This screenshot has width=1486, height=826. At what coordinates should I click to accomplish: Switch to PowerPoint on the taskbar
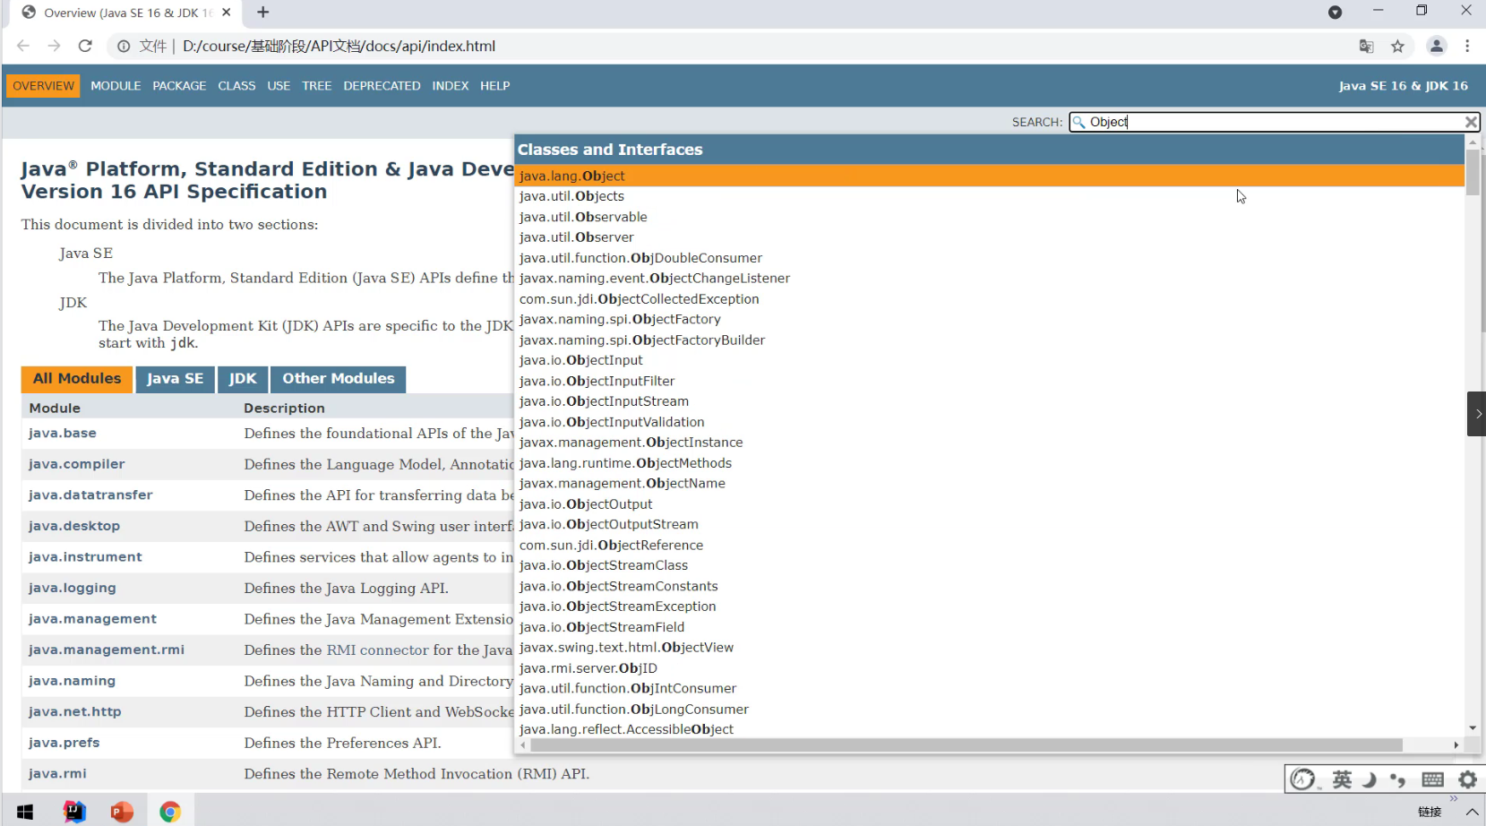coord(122,812)
